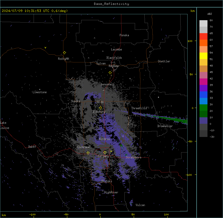Viewport: 223px width, 218px height.
Task: Click the -100 tick on bottom horizontal axis
Action: tap(32, 215)
